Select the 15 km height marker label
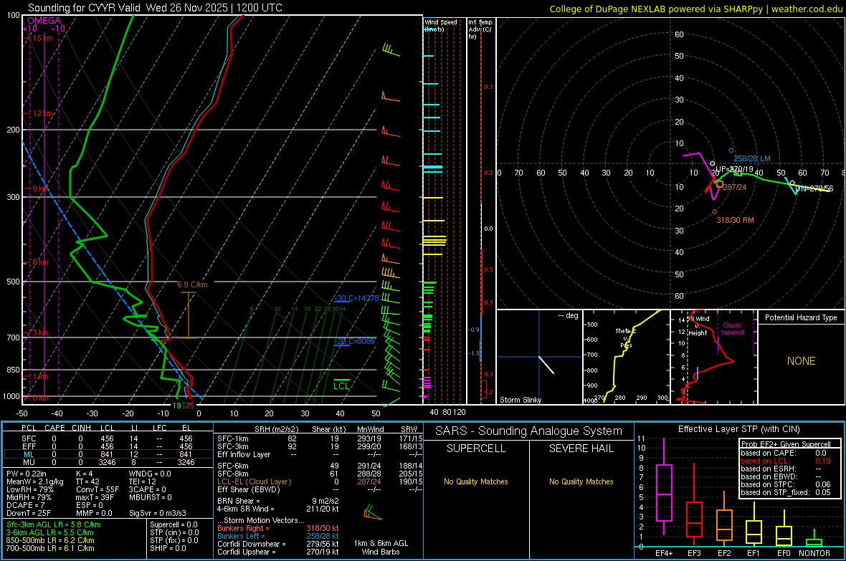Image resolution: width=846 pixels, height=561 pixels. [42, 38]
